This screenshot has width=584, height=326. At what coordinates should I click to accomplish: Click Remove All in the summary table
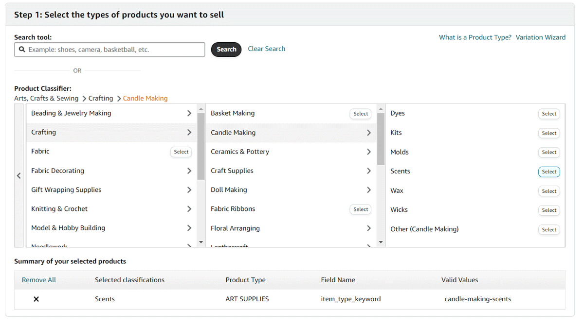[39, 280]
